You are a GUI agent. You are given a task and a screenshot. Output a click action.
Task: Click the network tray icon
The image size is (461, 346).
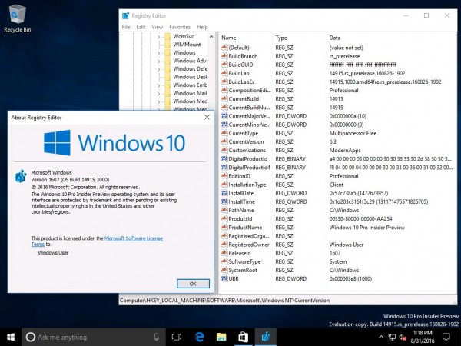coord(392,338)
